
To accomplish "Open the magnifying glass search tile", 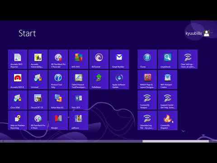I will pos(167,59).
